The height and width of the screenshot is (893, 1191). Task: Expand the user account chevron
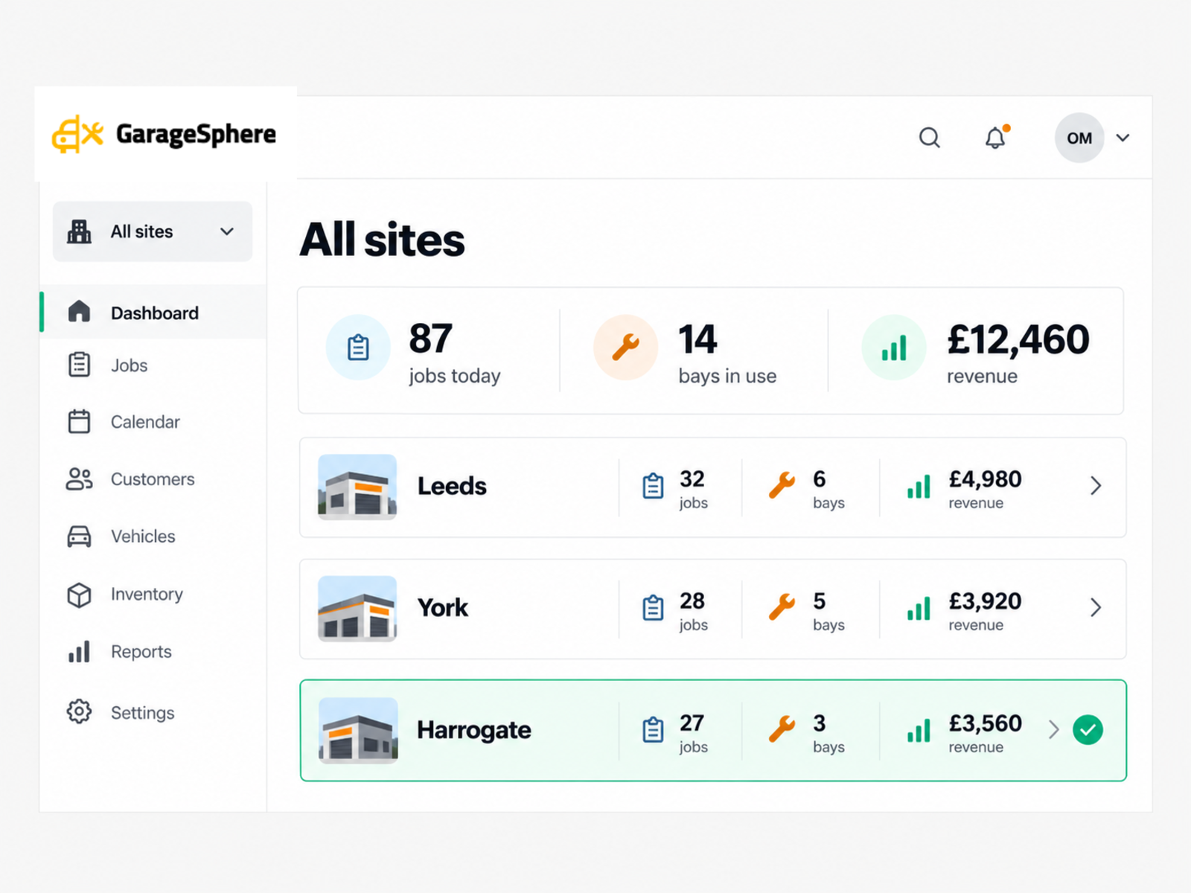(x=1123, y=138)
